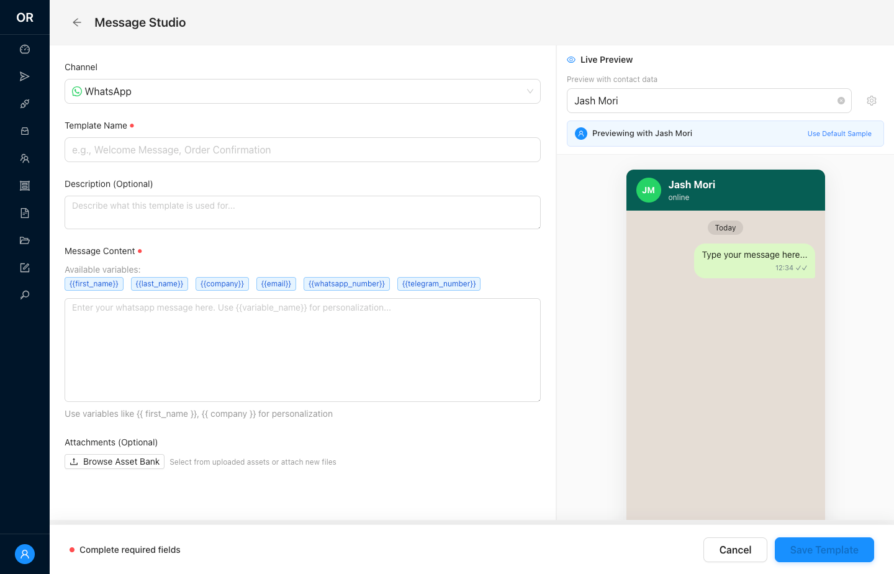This screenshot has height=574, width=894.
Task: Toggle the Live Preview eye indicator
Action: point(571,59)
